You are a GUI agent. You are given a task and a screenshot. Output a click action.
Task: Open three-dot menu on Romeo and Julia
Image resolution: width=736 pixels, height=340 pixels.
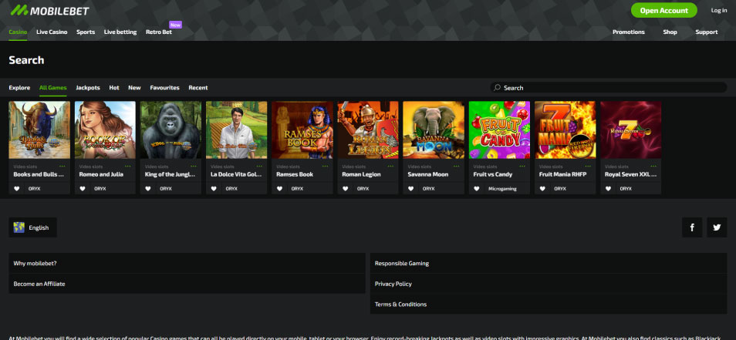coord(128,166)
